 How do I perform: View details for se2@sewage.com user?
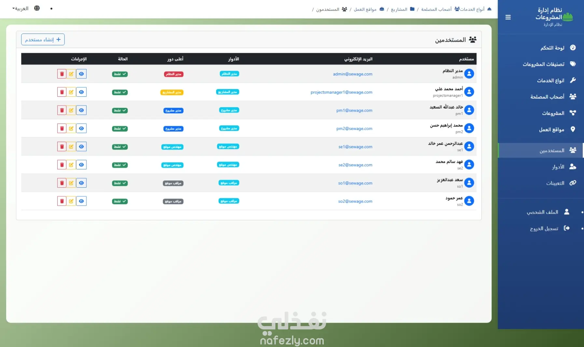[x=81, y=165]
